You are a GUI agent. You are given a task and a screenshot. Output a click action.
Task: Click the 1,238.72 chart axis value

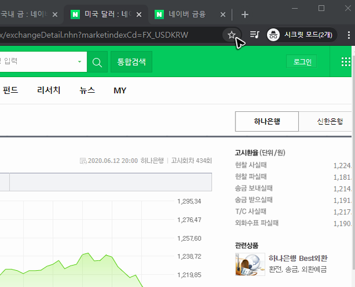coord(189,256)
